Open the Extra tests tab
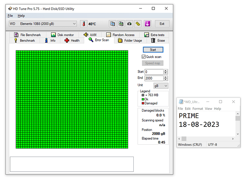The height and width of the screenshot is (186, 247). pyautogui.click(x=154, y=35)
